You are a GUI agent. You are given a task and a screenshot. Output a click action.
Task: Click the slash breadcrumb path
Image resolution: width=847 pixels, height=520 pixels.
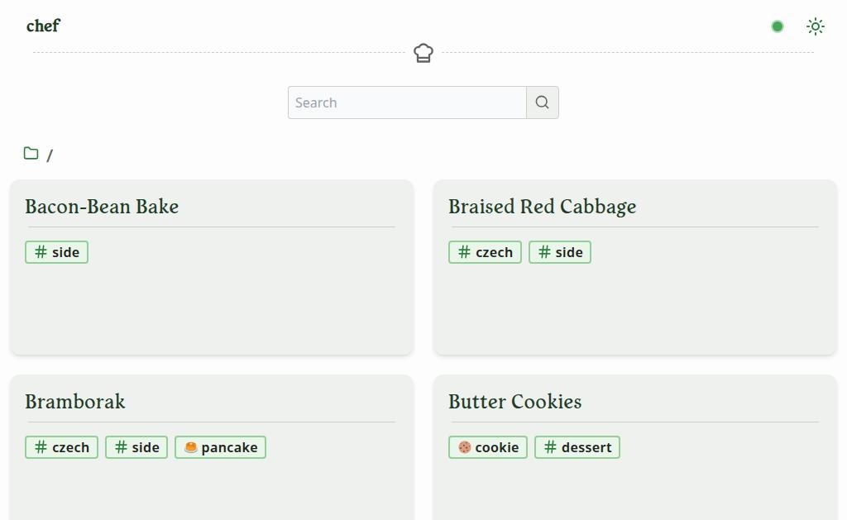click(x=50, y=155)
